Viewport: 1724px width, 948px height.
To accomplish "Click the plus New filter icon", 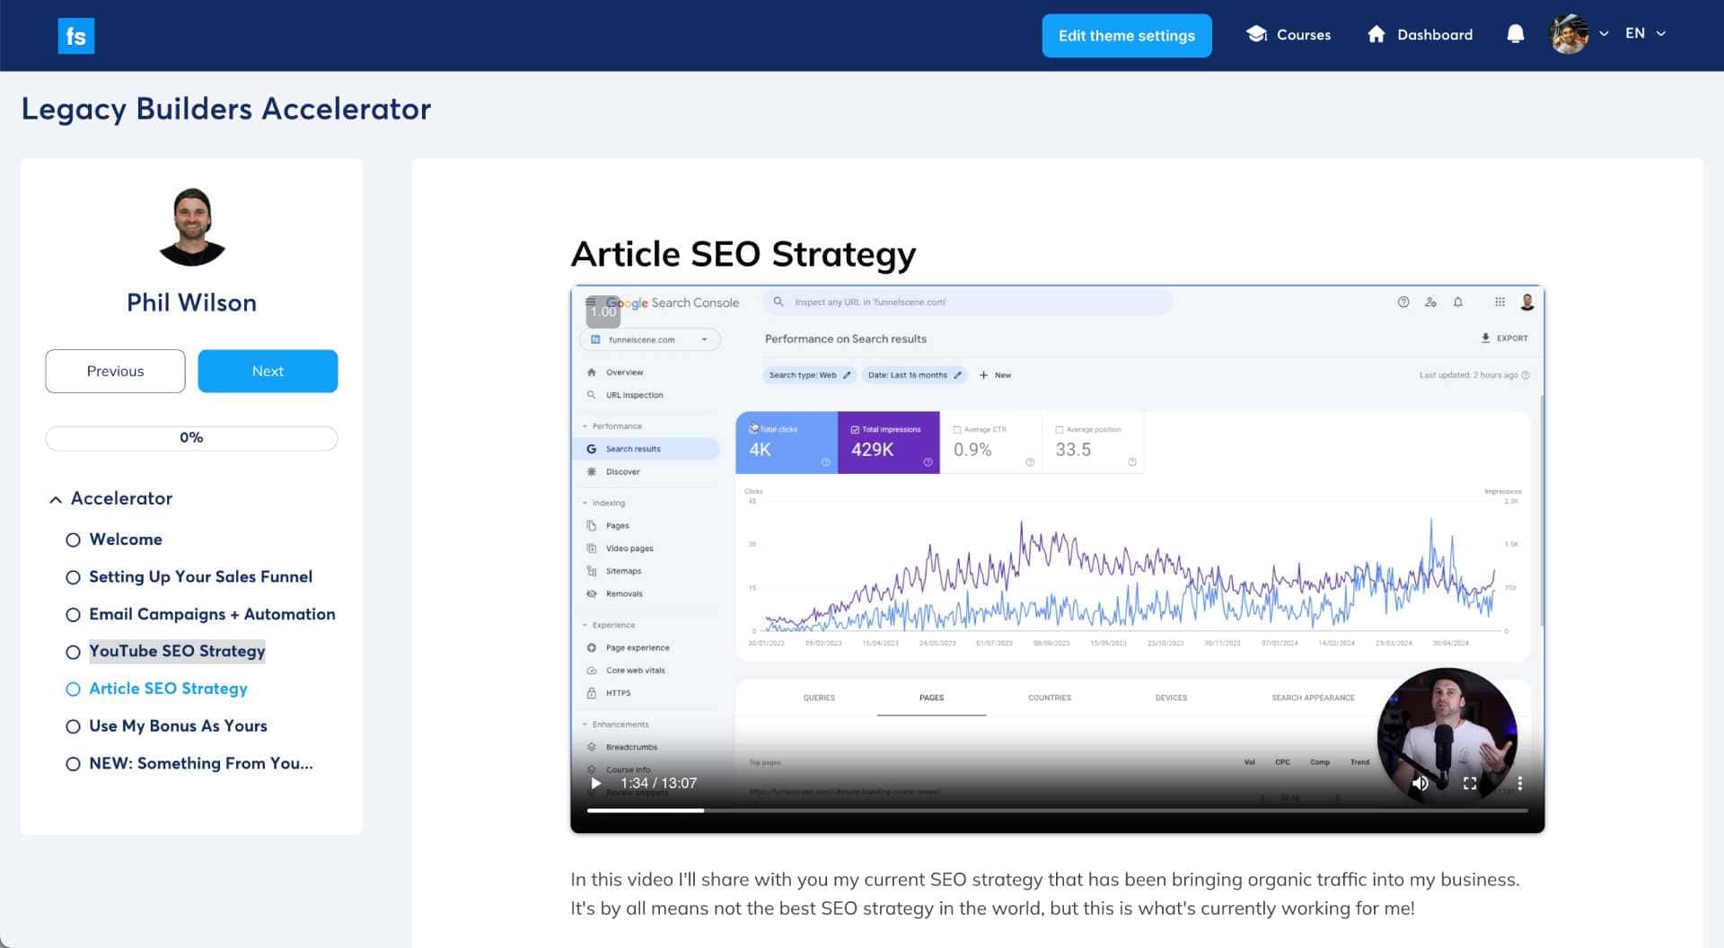I will coord(983,375).
